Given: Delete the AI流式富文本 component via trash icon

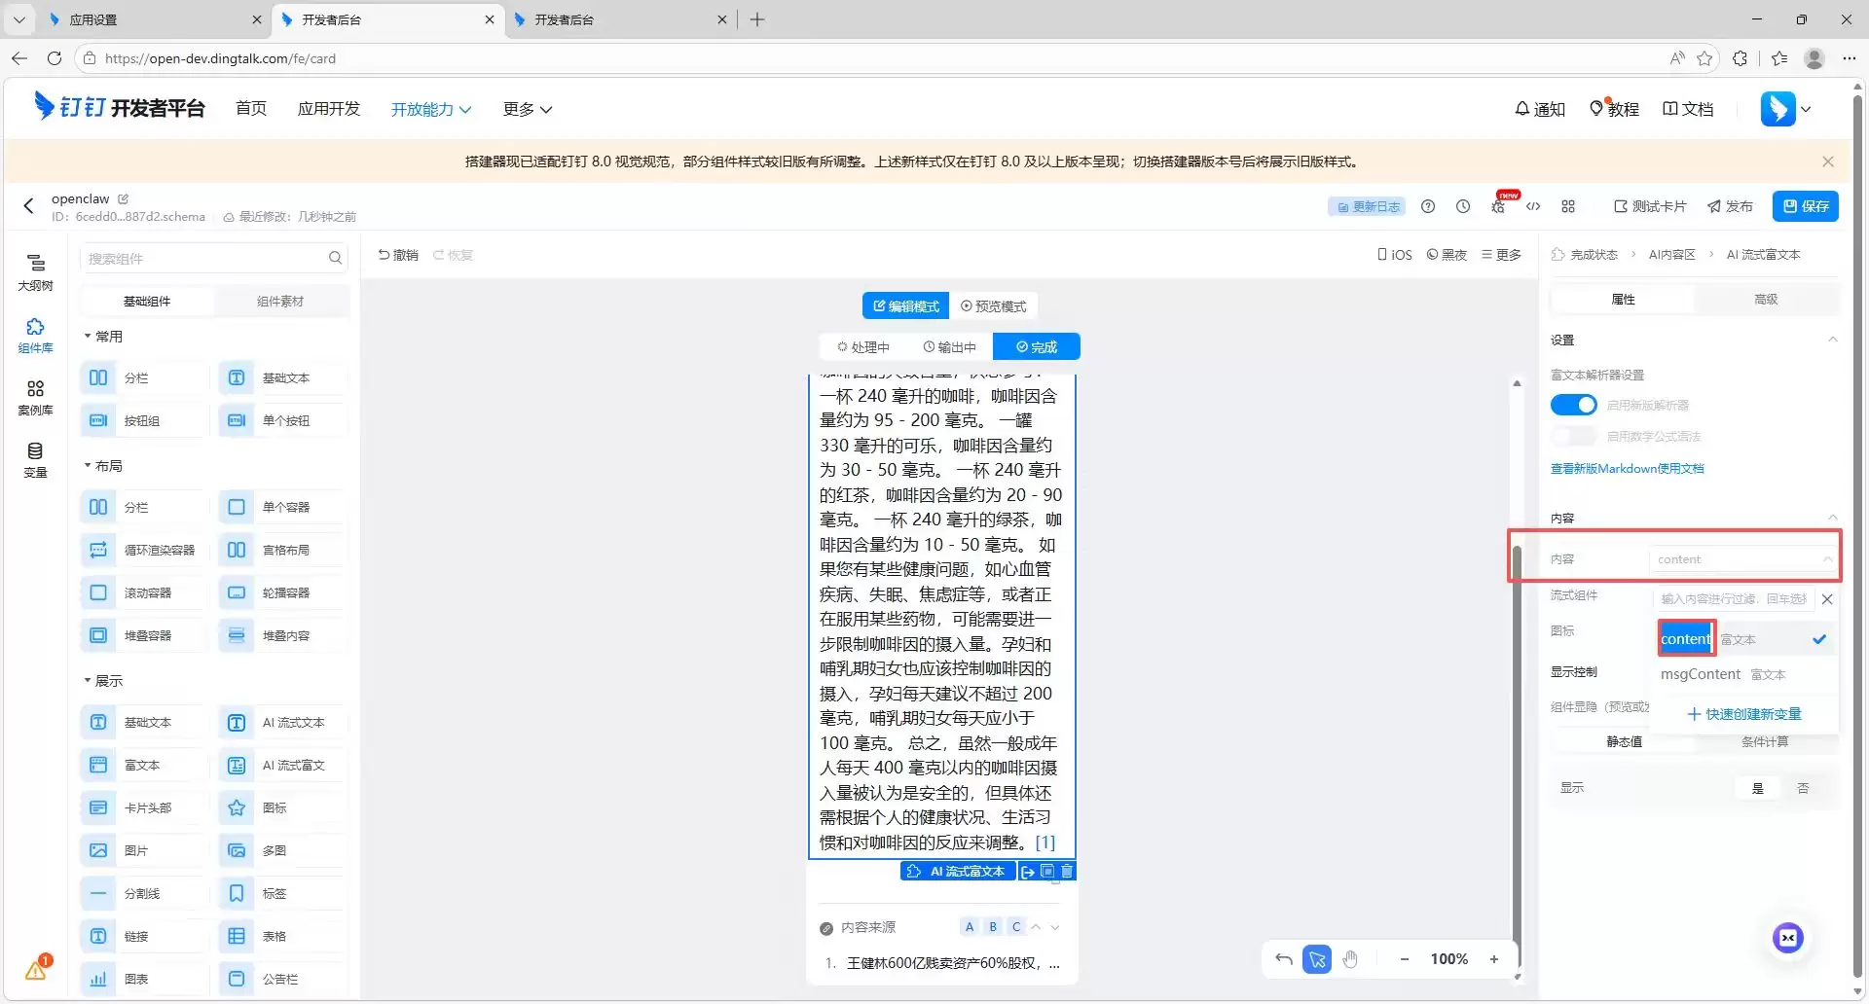Looking at the screenshot, I should (1067, 872).
